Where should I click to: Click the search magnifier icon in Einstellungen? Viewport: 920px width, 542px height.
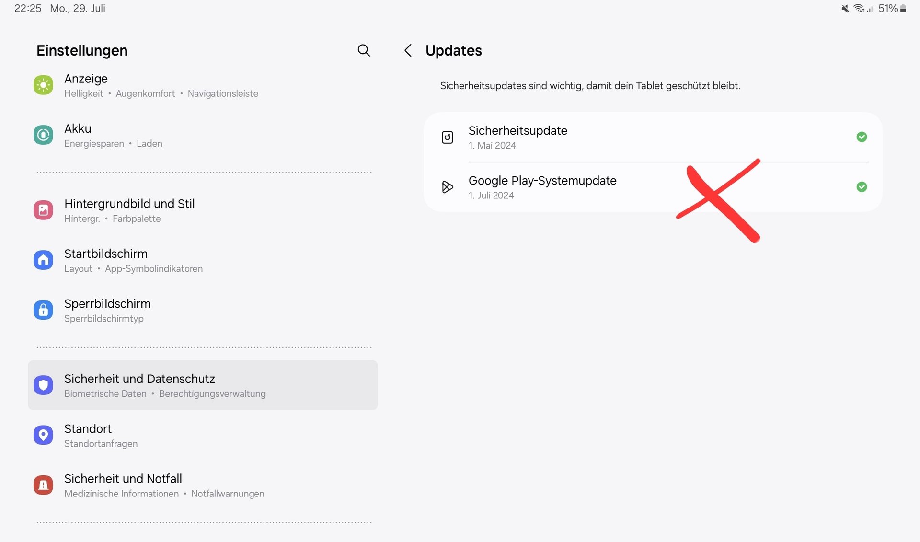tap(364, 50)
